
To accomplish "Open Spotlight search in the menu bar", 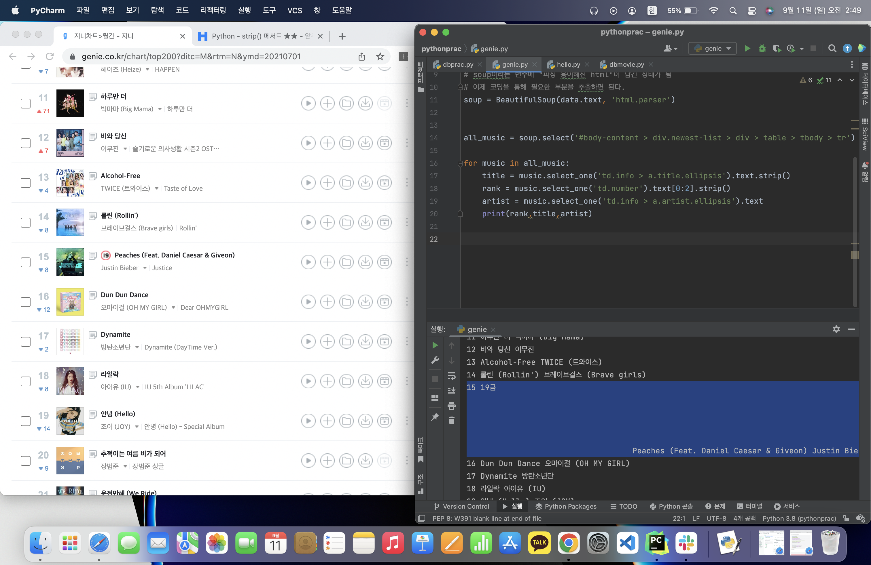I will [733, 11].
